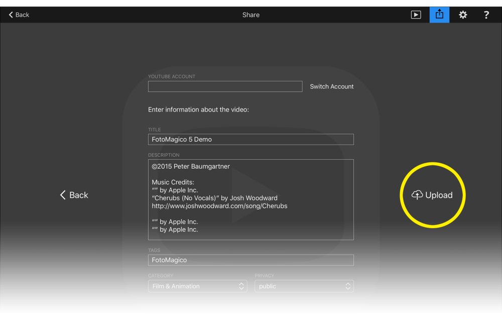Click '©2015 Peter Baumgartner' line

coord(190,166)
